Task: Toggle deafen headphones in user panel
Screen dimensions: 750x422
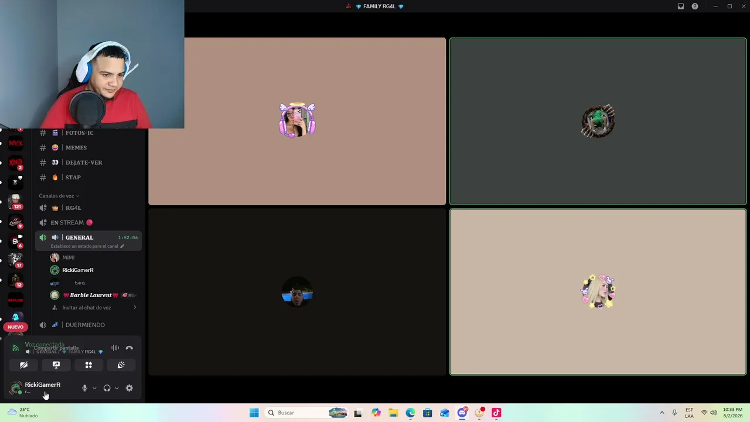Action: coord(107,388)
